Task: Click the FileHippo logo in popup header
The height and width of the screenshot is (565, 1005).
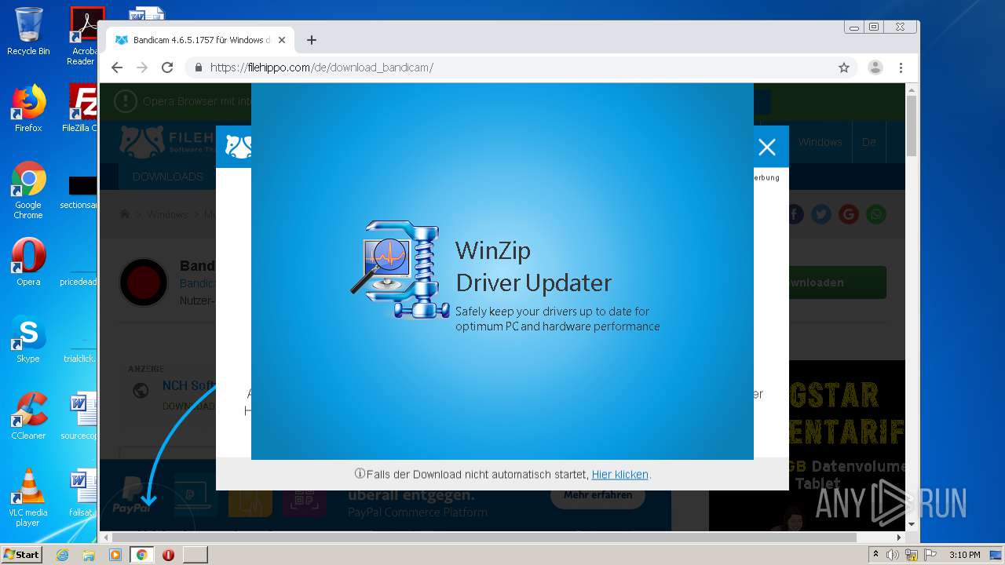Action: [x=238, y=147]
